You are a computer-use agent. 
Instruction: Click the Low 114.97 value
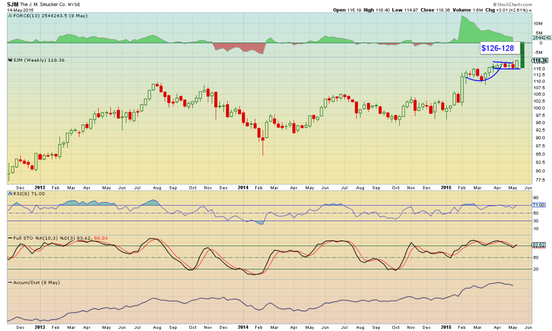pyautogui.click(x=406, y=9)
